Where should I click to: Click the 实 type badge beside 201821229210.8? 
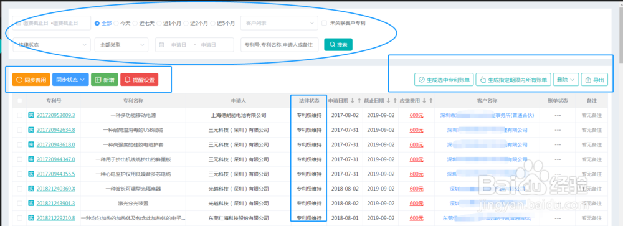click(31, 218)
